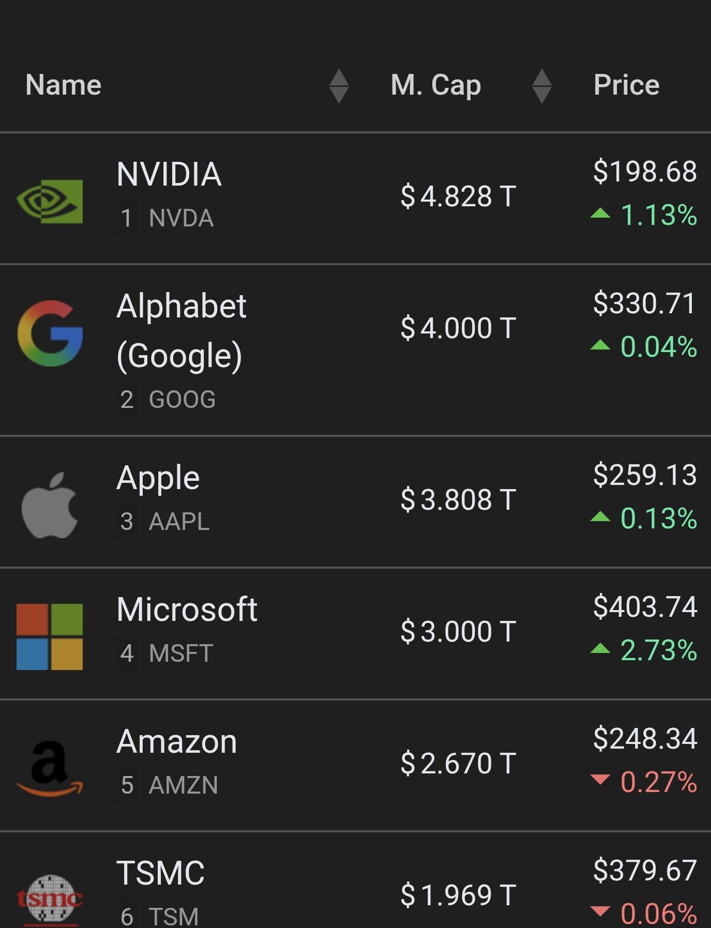Image resolution: width=711 pixels, height=928 pixels.
Task: Open the Amazon company name link
Action: pyautogui.click(x=177, y=741)
